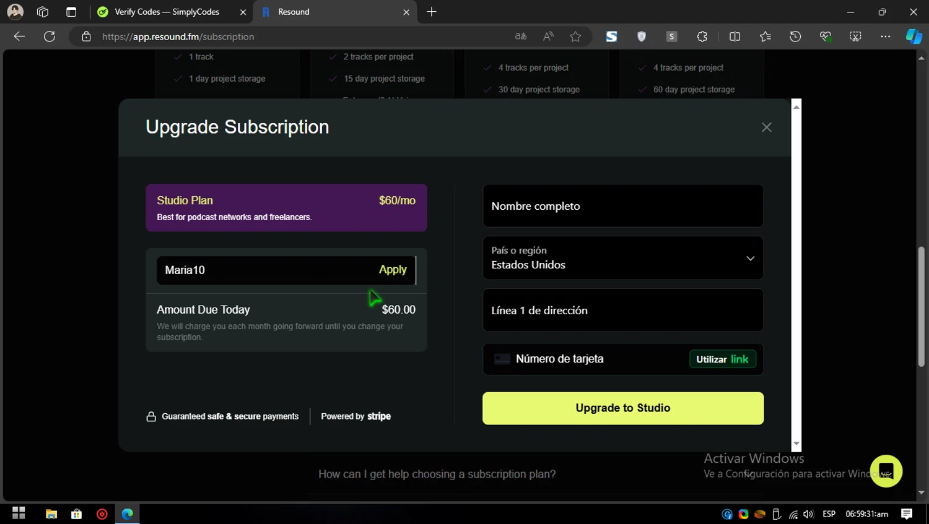This screenshot has height=524, width=929.
Task: Expand the subscription plan help question
Action: coord(437,474)
